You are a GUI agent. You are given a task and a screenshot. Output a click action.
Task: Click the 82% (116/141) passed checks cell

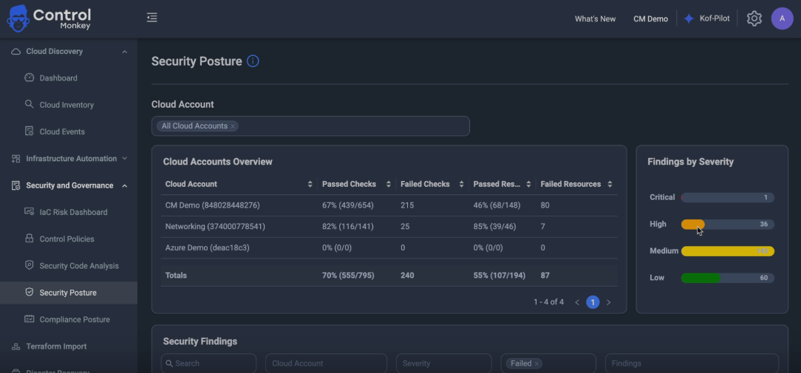point(347,226)
